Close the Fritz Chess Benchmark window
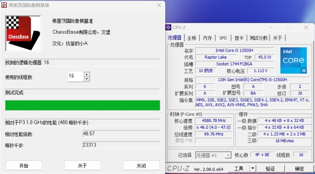 click(x=159, y=5)
